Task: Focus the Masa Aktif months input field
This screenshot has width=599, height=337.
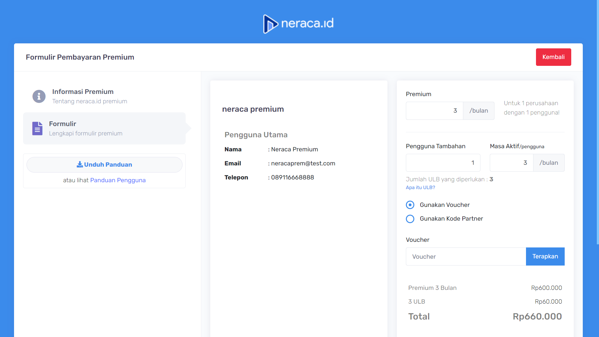Action: [x=512, y=163]
